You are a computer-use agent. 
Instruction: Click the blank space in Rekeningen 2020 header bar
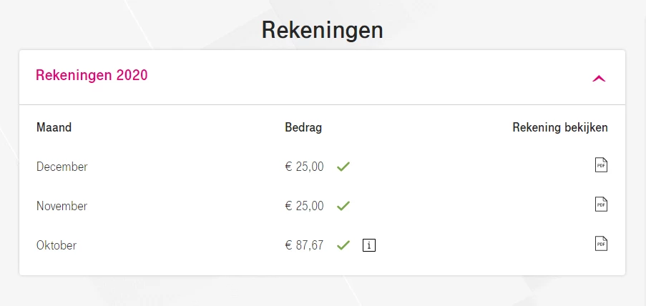click(367, 77)
